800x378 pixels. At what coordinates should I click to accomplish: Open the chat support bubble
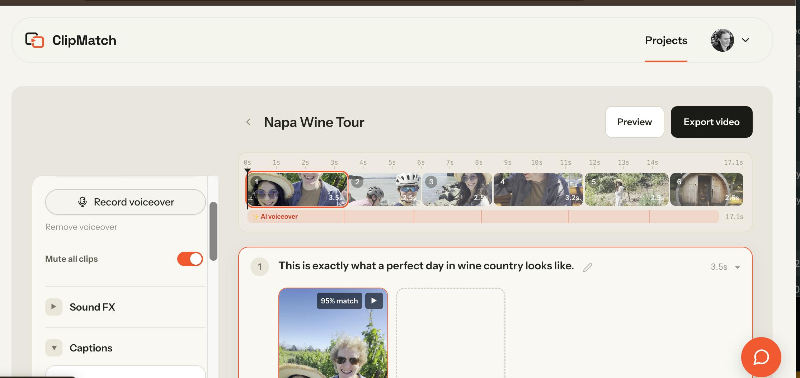(x=761, y=357)
